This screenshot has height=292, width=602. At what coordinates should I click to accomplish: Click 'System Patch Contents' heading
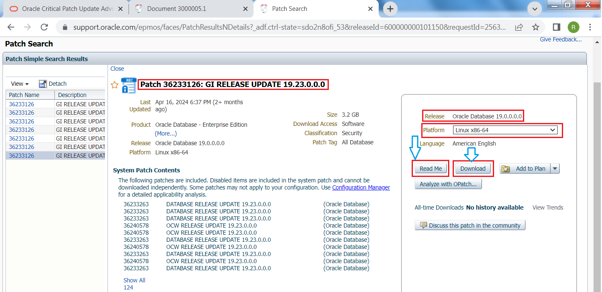pos(146,170)
